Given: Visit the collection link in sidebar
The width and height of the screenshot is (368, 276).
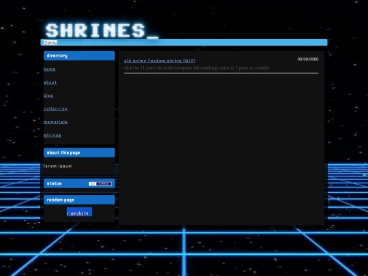Looking at the screenshot, I should (x=55, y=108).
